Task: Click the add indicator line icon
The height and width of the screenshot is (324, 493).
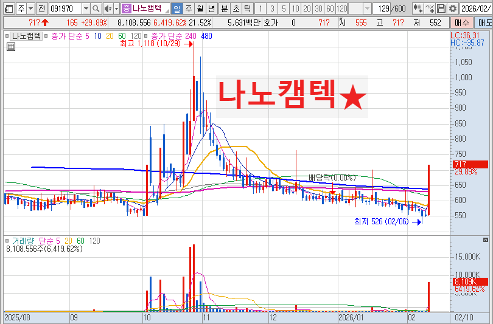Action: (x=430, y=9)
